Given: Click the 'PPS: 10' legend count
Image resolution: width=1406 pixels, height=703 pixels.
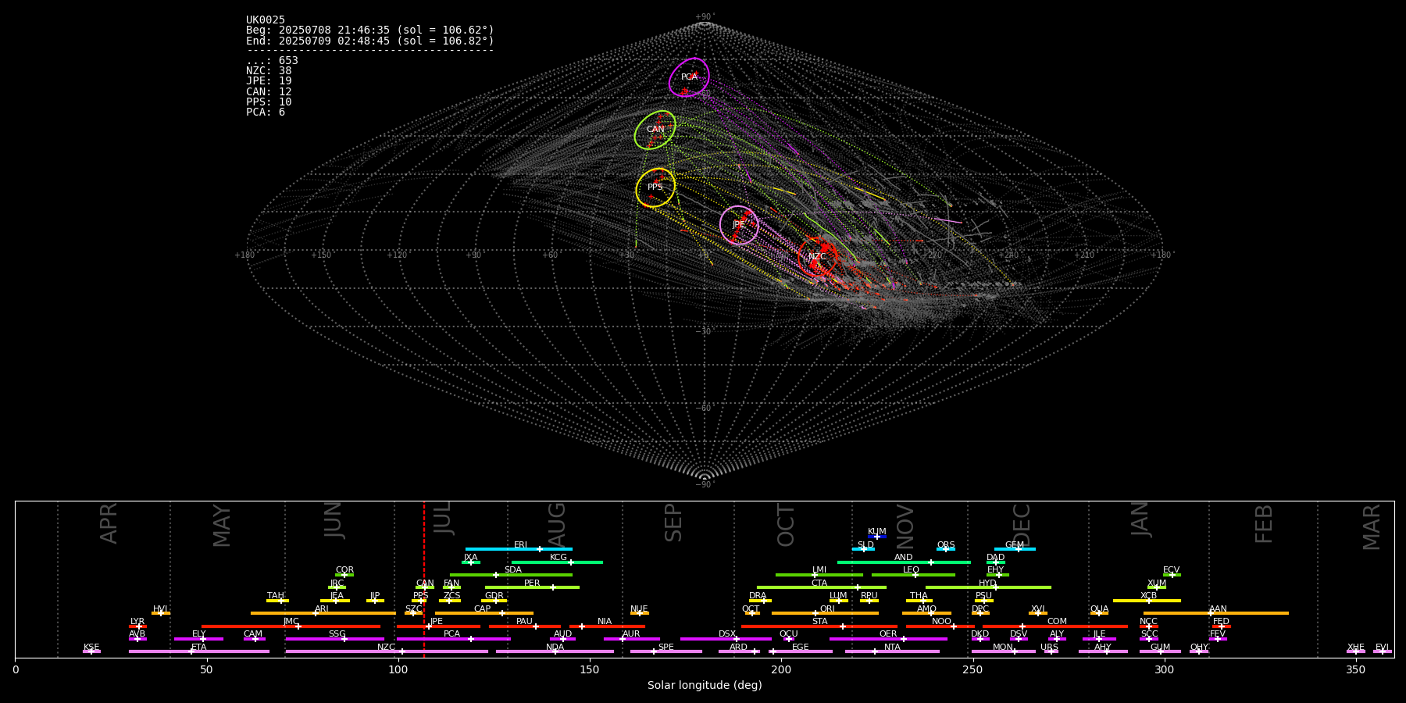Looking at the screenshot, I should pos(269,102).
